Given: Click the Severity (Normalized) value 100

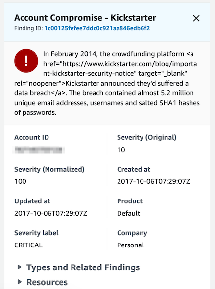Looking at the screenshot, I should pos(20,181).
